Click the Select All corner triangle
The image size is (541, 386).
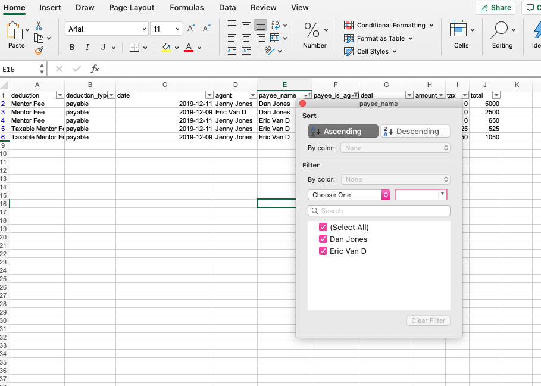5,85
